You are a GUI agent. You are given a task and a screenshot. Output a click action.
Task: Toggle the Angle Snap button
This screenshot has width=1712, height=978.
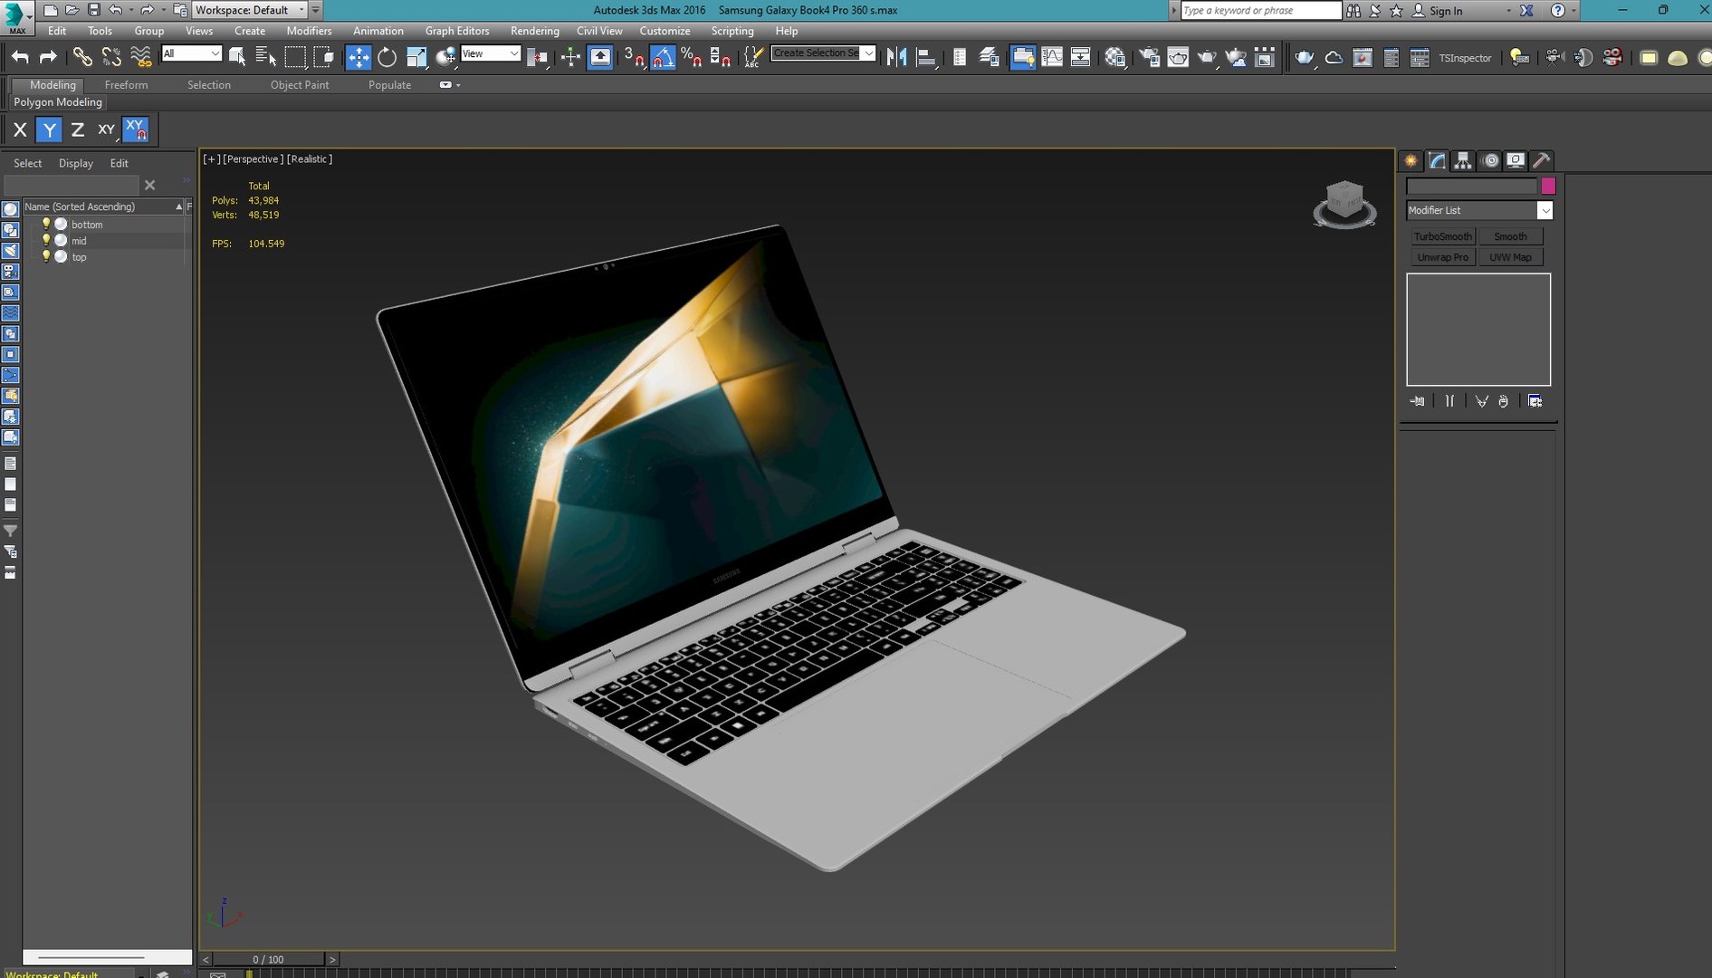tap(663, 57)
